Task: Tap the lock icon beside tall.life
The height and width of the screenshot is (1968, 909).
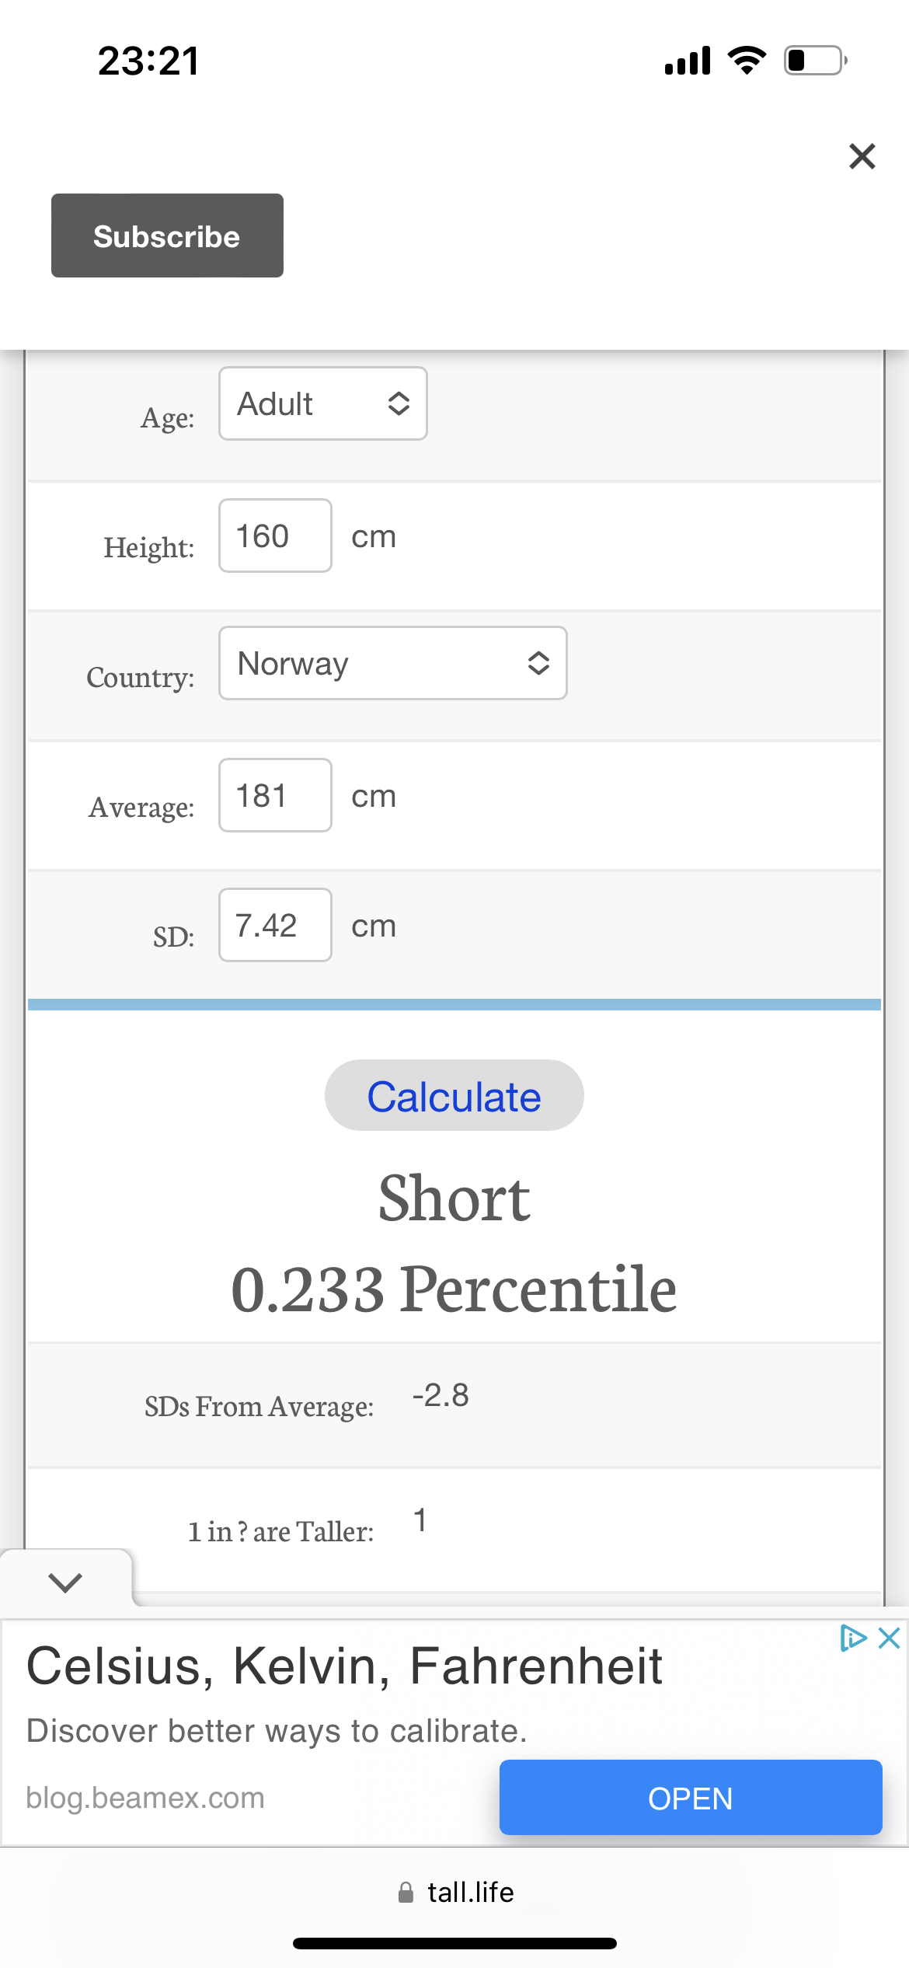Action: point(406,1893)
